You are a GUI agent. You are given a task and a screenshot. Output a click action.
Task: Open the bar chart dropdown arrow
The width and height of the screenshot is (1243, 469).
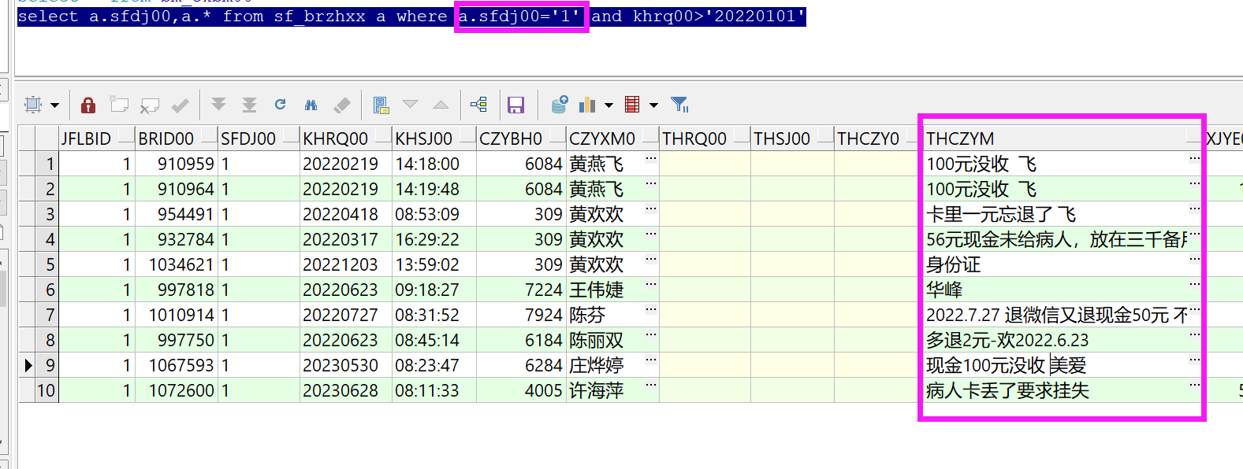pyautogui.click(x=608, y=105)
